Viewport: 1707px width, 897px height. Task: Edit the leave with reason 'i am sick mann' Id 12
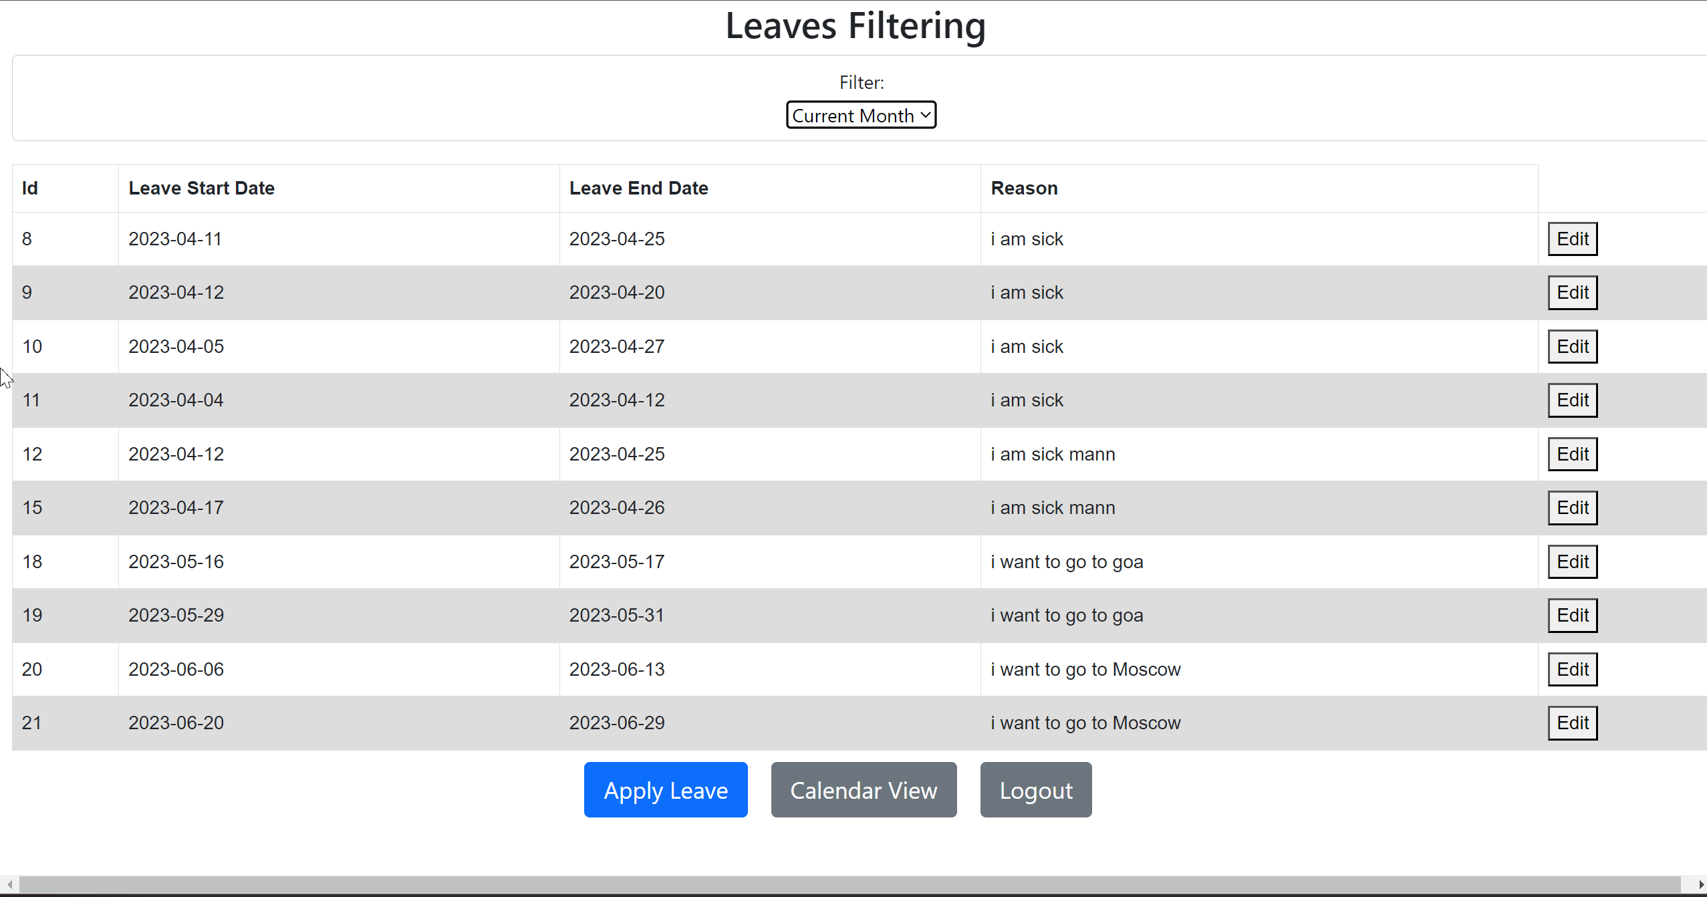tap(1572, 454)
